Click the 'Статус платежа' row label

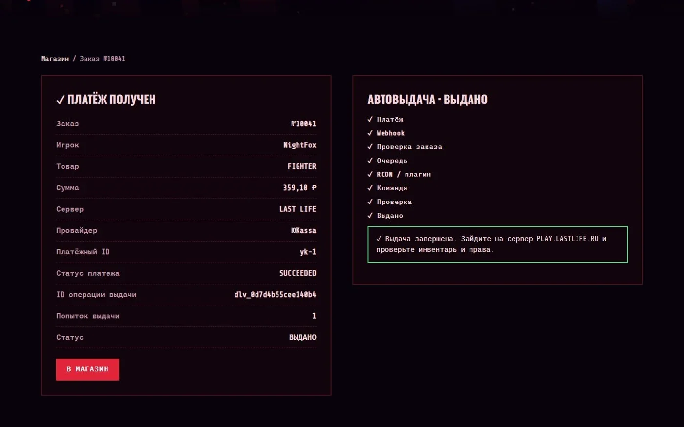pyautogui.click(x=88, y=273)
